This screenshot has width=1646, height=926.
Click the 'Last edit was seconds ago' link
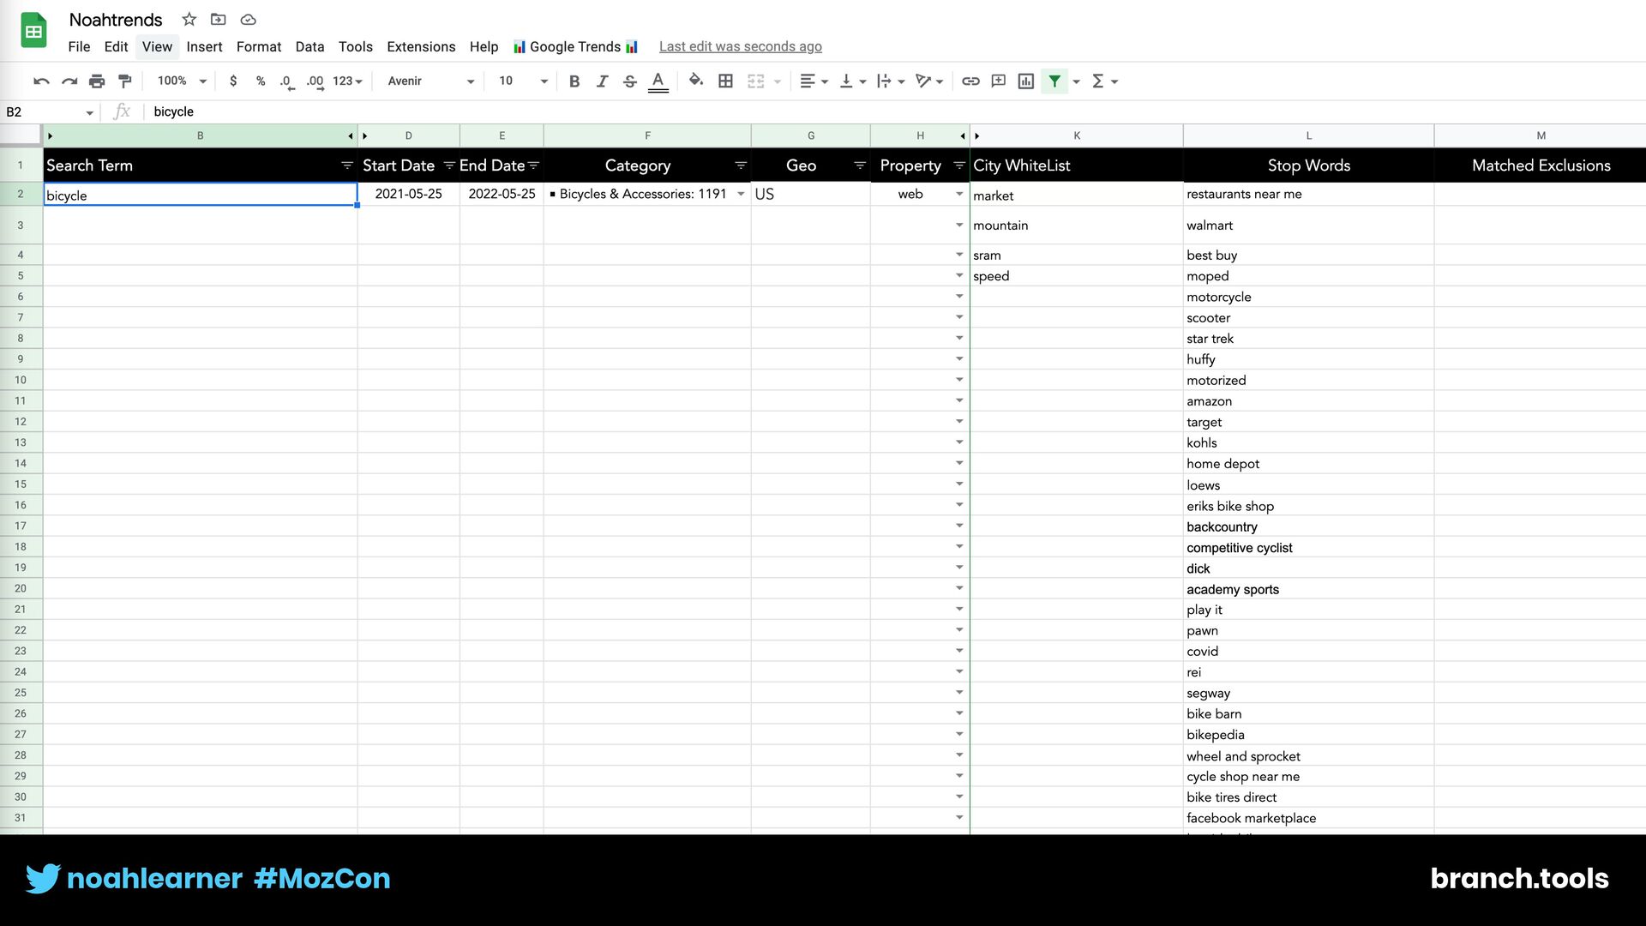[740, 47]
